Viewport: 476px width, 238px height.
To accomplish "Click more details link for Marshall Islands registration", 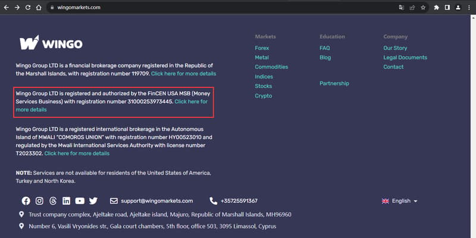I will click(184, 73).
